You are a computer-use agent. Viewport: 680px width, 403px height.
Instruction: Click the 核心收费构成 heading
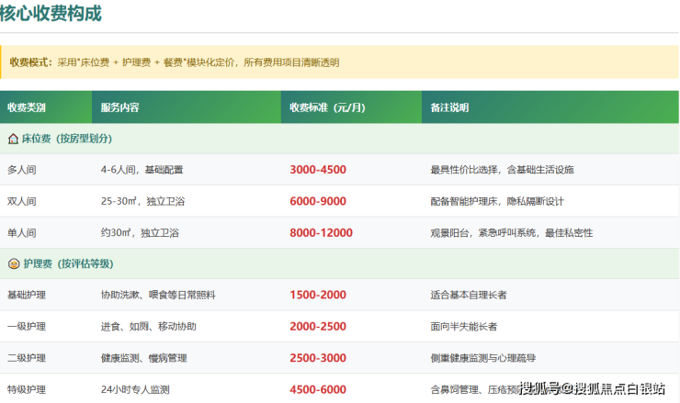(x=51, y=14)
